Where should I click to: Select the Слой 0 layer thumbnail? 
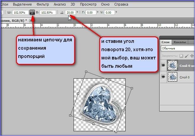(172, 77)
